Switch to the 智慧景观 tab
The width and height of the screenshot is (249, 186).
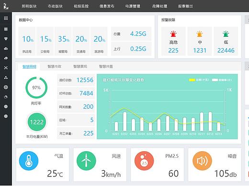pyautogui.click(x=80, y=66)
